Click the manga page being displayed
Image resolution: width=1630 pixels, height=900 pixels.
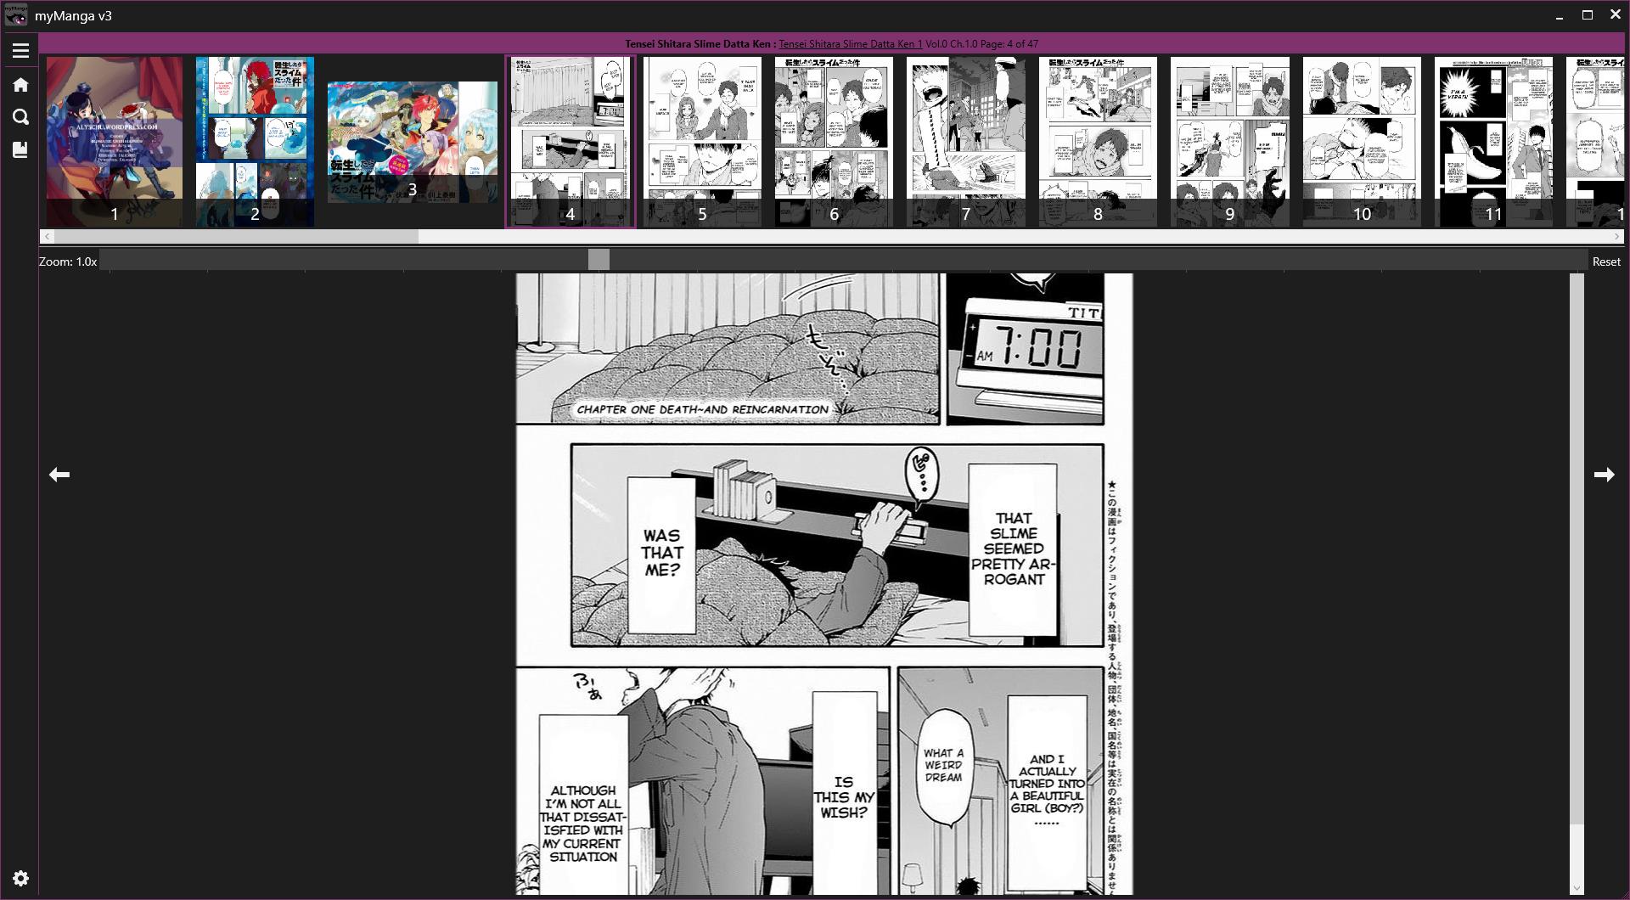coord(824,584)
